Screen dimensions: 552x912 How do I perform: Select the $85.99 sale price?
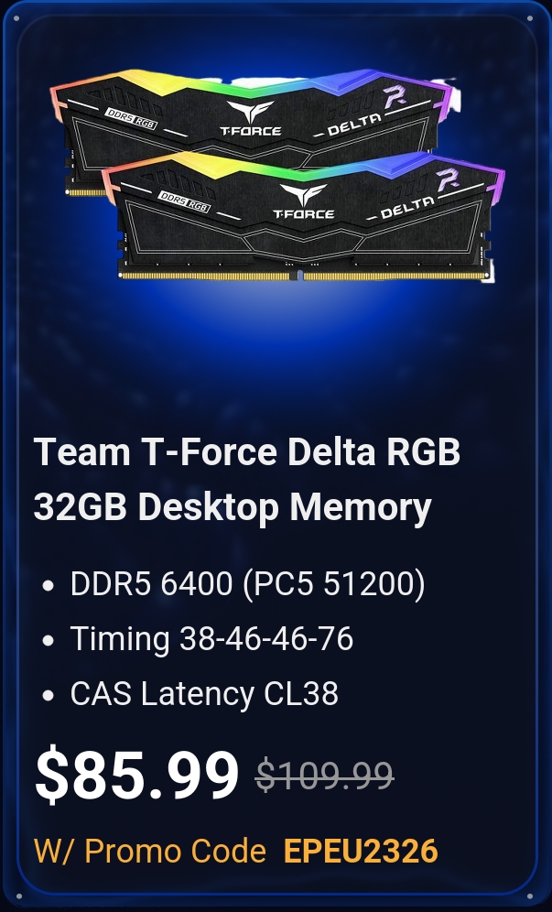[x=136, y=775]
